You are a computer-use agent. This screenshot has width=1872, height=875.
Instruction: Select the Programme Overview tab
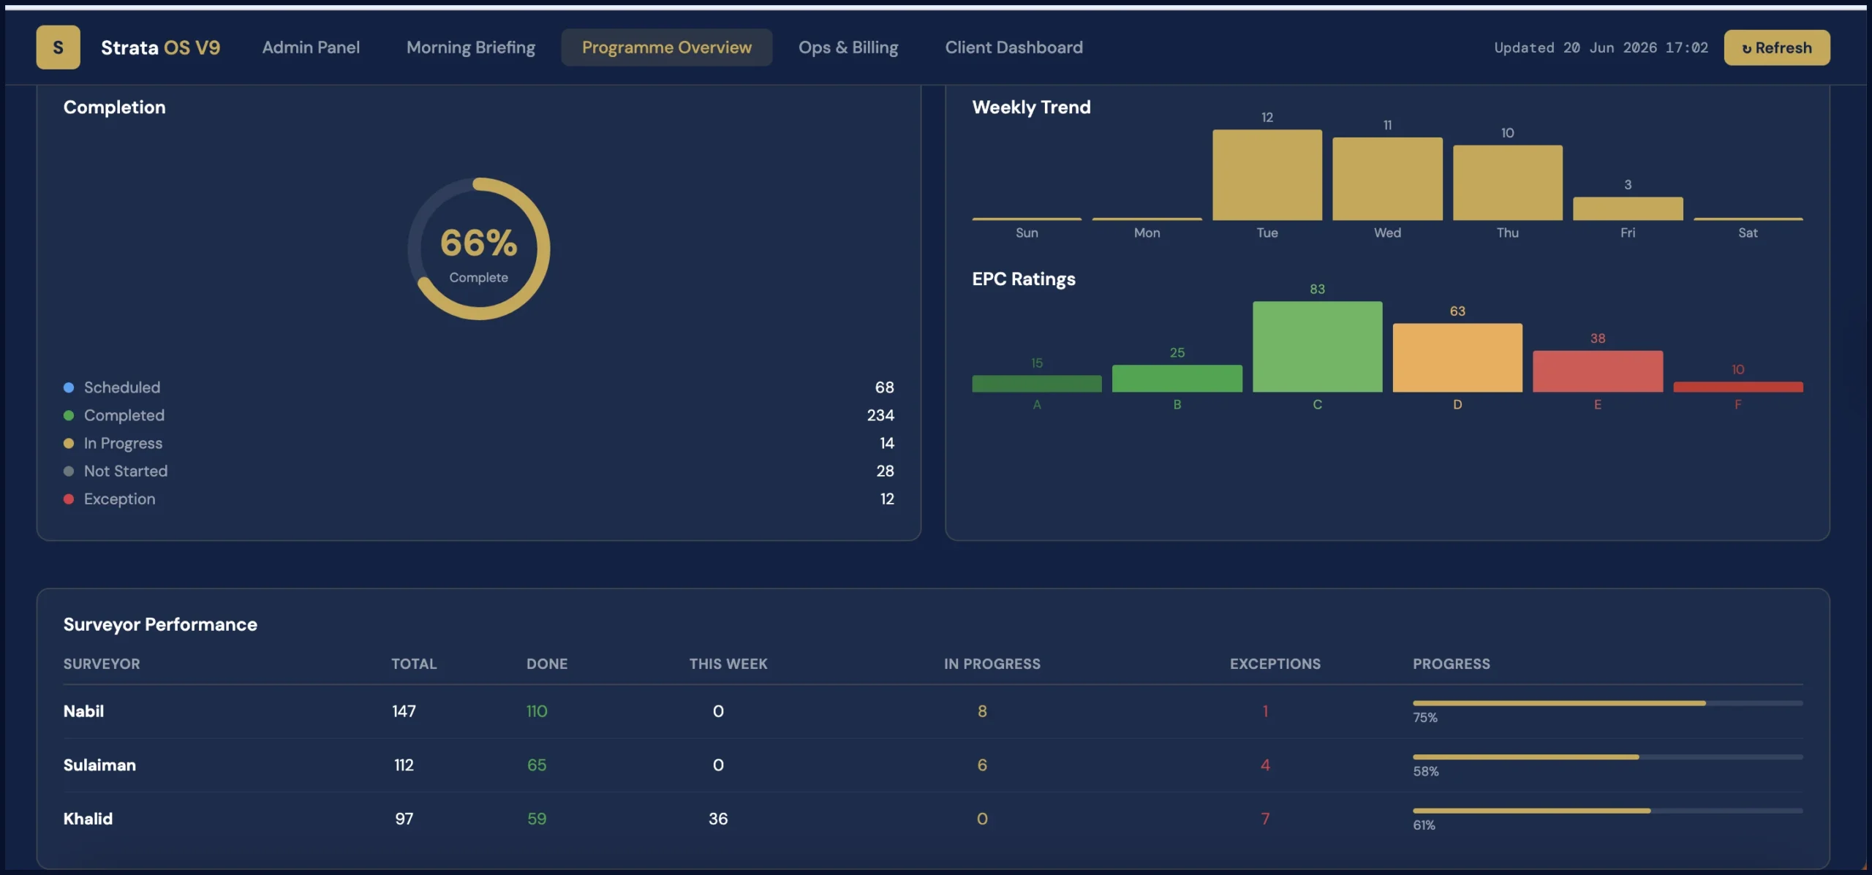667,48
